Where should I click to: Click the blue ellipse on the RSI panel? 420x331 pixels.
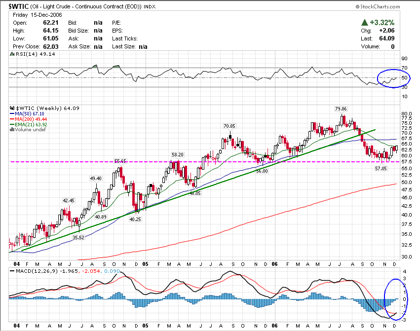393,78
